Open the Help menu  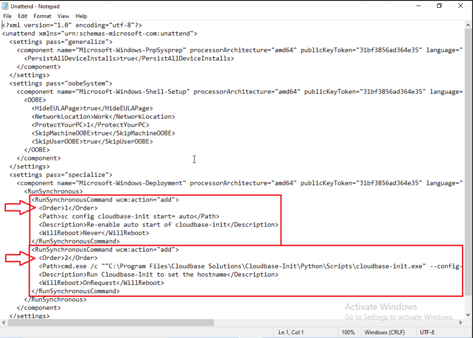(x=81, y=16)
